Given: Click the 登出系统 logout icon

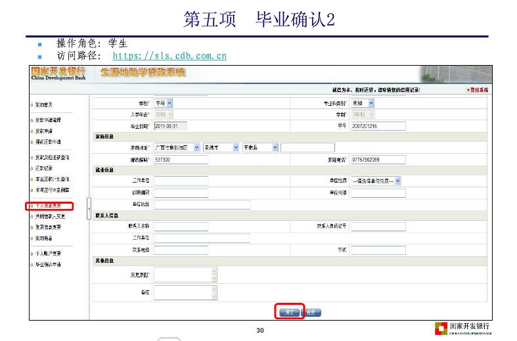Looking at the screenshot, I should (x=468, y=89).
